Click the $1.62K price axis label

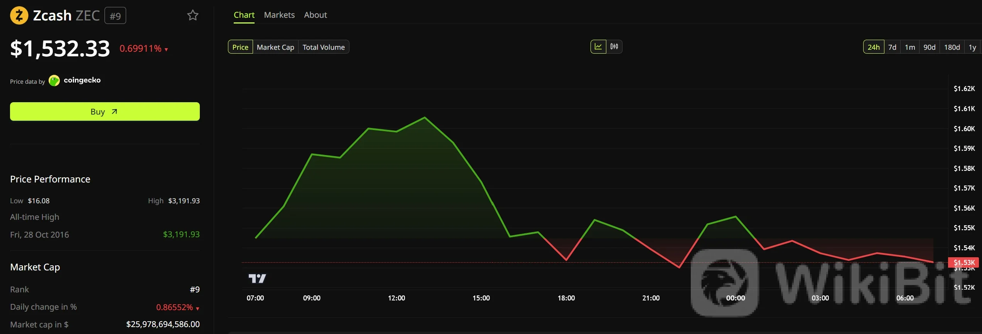[964, 89]
